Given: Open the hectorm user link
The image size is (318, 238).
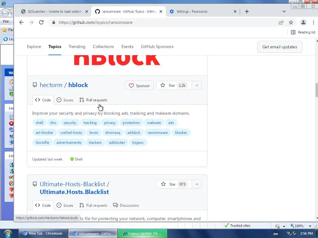Looking at the screenshot, I should [51, 85].
